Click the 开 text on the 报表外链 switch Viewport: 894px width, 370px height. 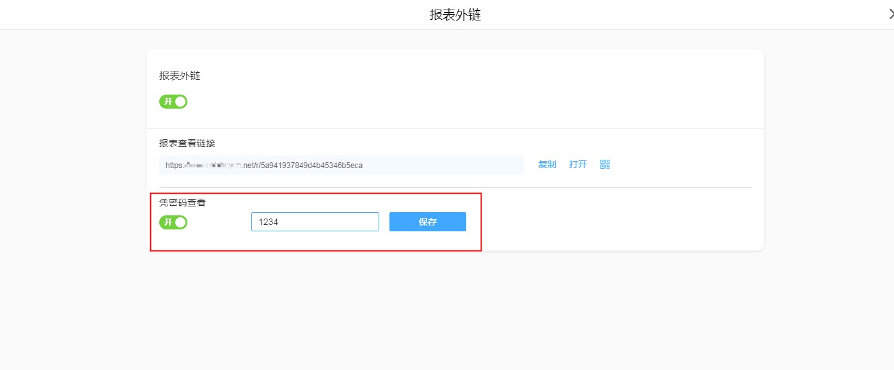coord(168,102)
